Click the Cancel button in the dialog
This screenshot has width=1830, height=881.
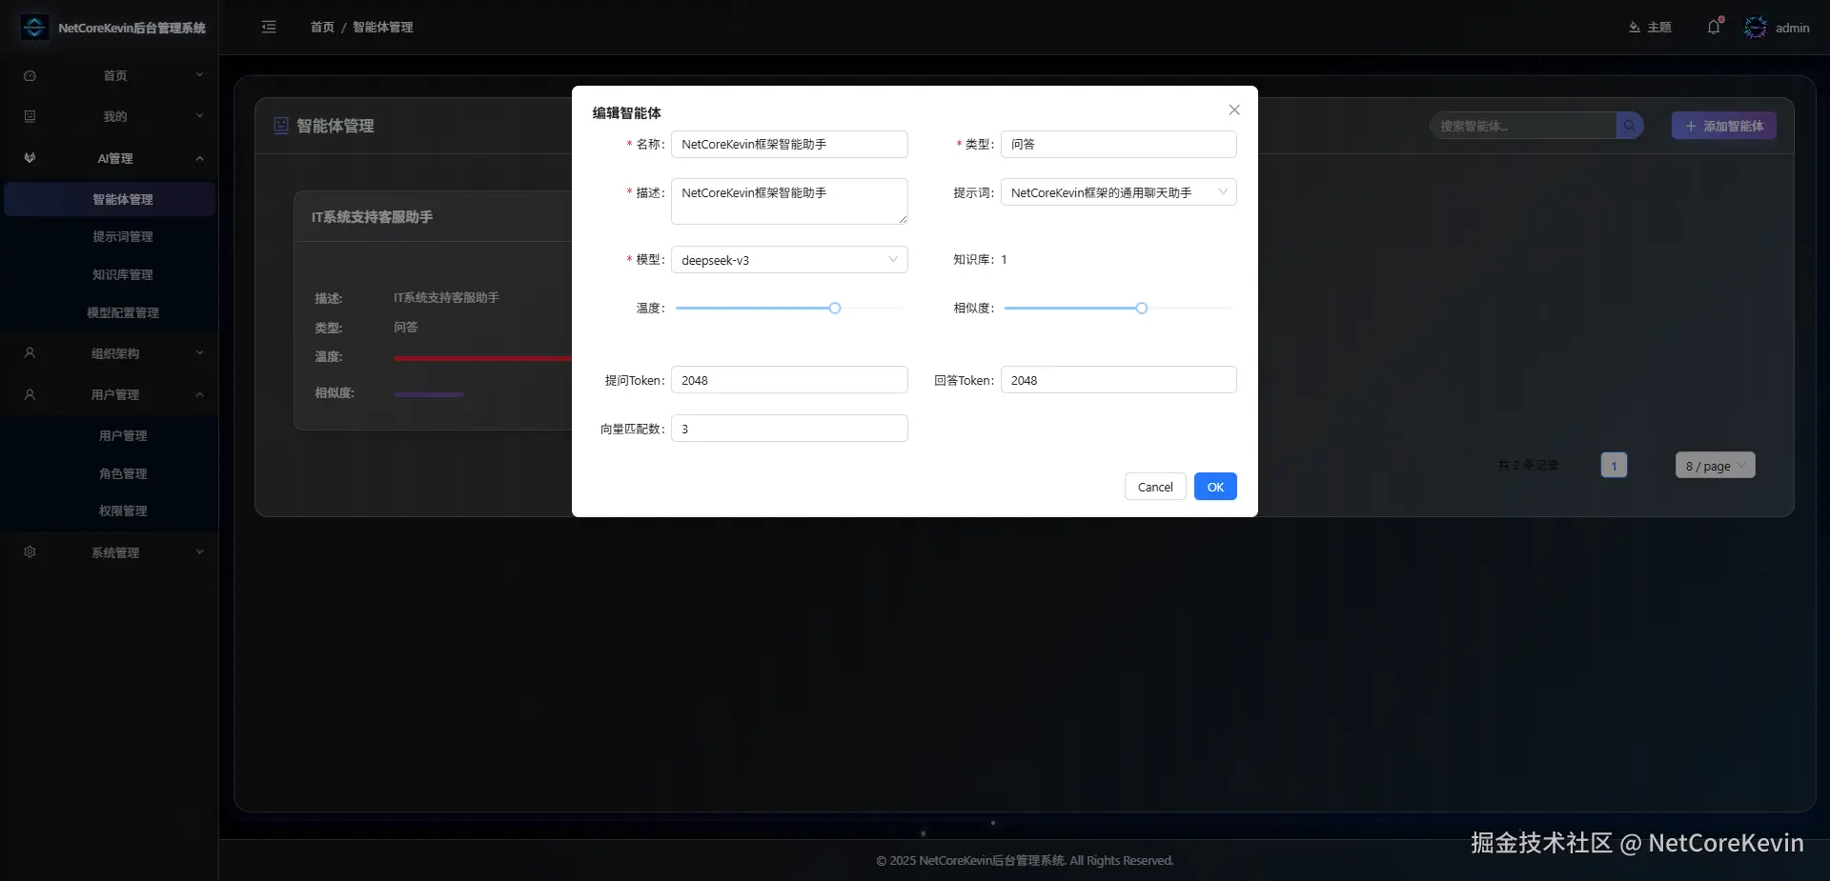(x=1154, y=486)
